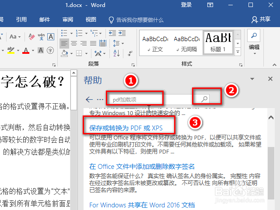Apply character border A icon

(x=51, y=37)
